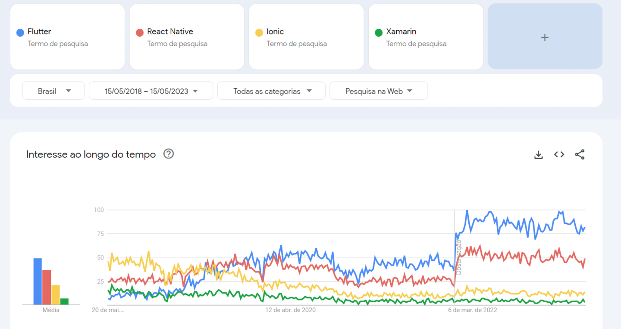Image resolution: width=621 pixels, height=329 pixels.
Task: Select the Ionic search term card
Action: click(x=306, y=37)
